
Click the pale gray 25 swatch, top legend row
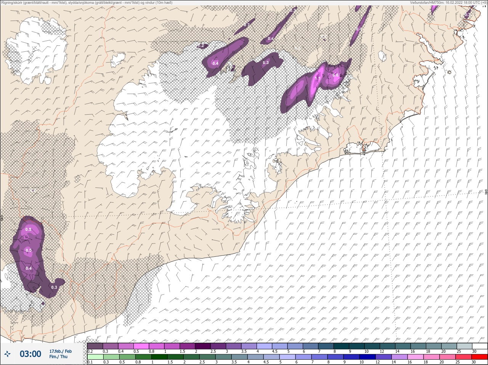[x=464, y=346]
